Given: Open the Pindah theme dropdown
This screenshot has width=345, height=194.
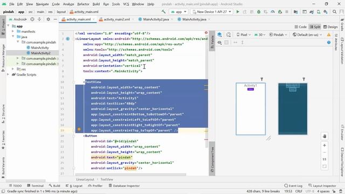Looking at the screenshot, I should pos(278,34).
